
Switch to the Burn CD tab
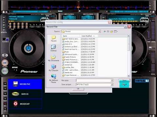click(25, 94)
